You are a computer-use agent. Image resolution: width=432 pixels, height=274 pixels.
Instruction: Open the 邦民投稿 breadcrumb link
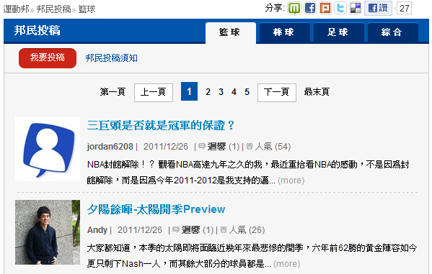[53, 9]
